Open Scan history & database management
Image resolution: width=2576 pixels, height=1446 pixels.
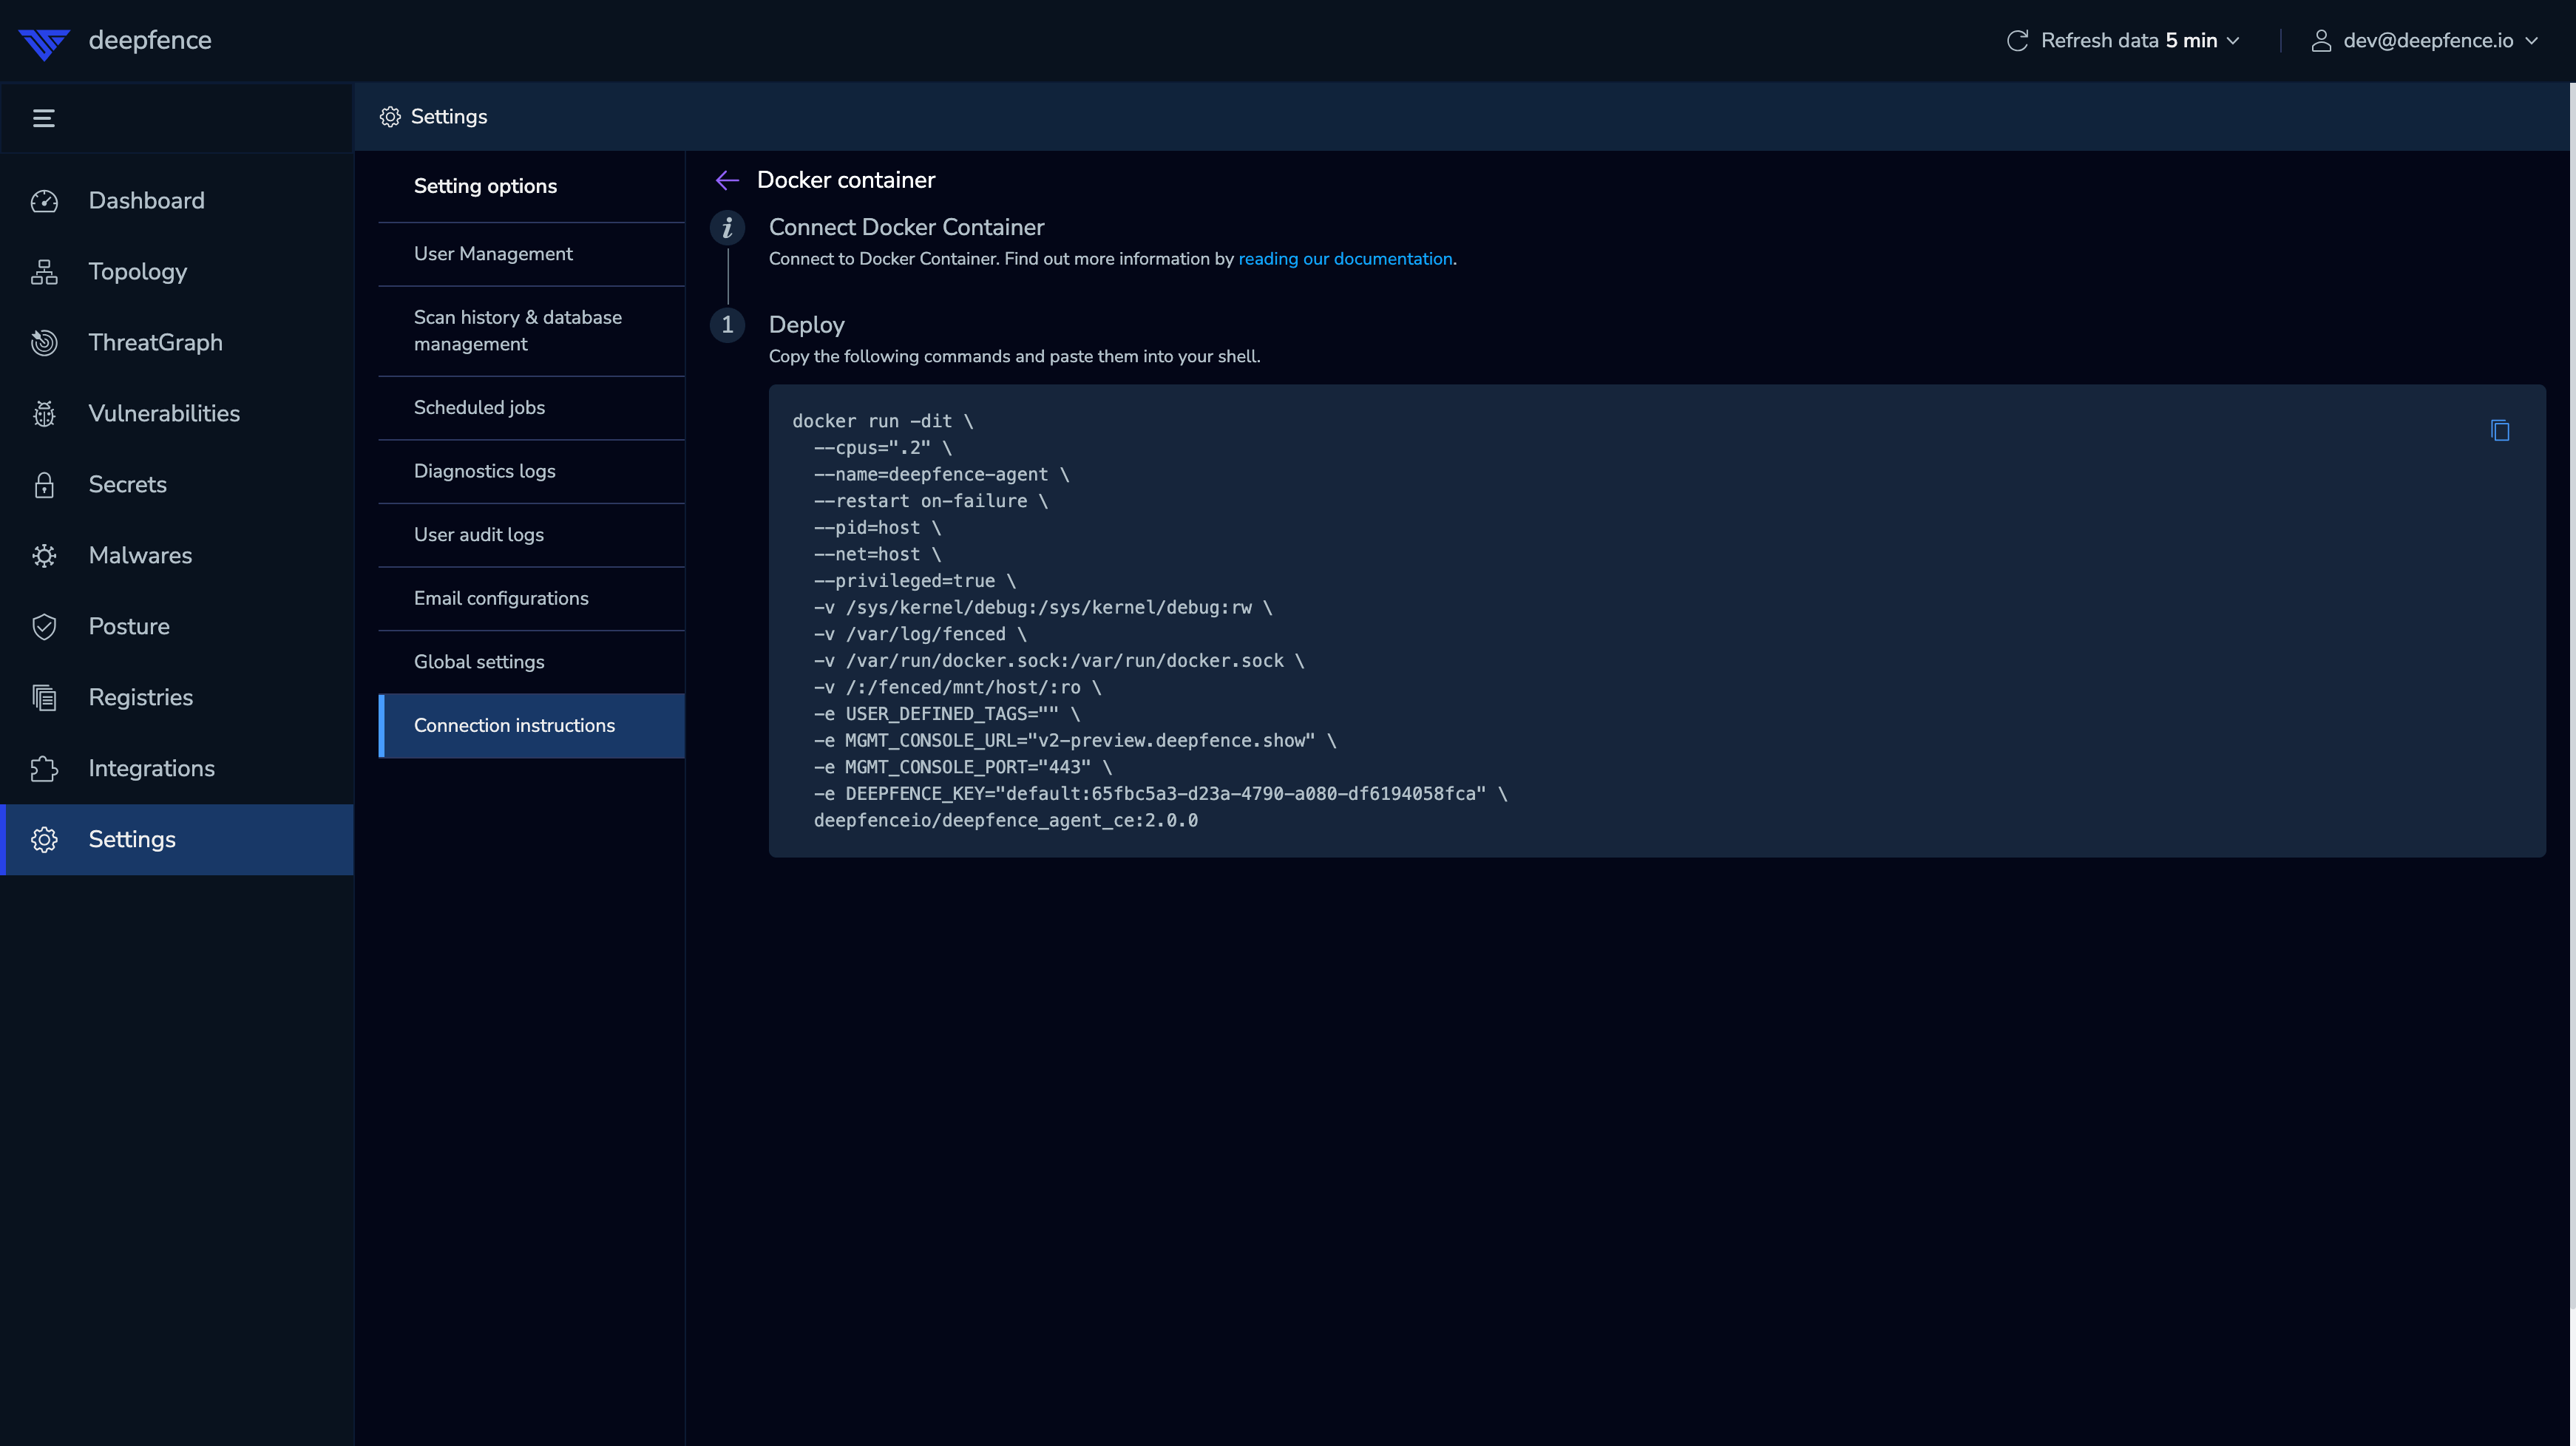532,331
